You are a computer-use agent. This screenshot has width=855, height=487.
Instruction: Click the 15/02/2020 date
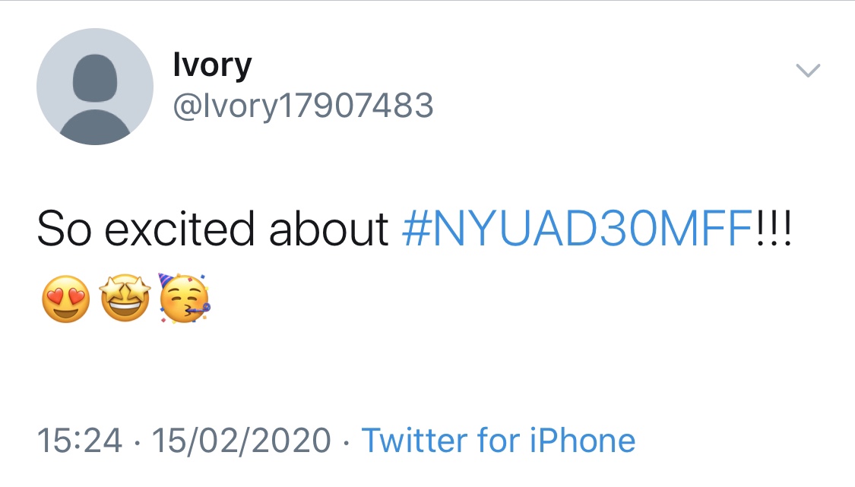tap(242, 440)
